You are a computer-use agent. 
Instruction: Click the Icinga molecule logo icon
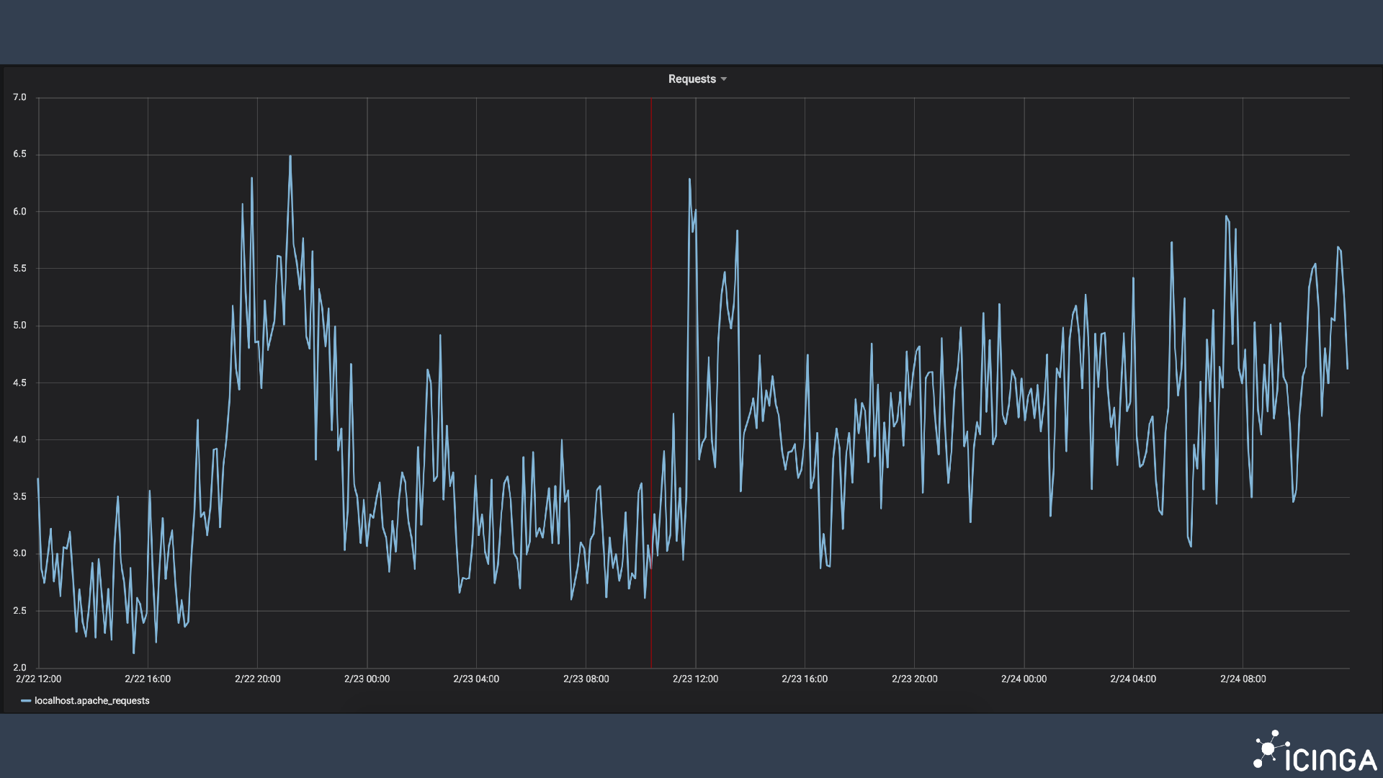point(1269,750)
